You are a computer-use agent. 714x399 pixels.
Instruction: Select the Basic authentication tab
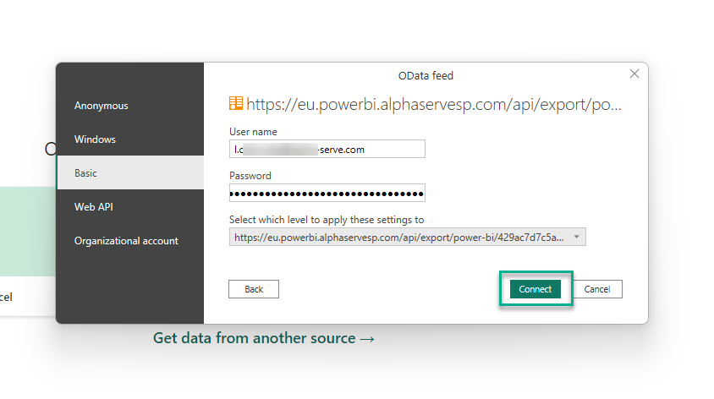coord(85,173)
